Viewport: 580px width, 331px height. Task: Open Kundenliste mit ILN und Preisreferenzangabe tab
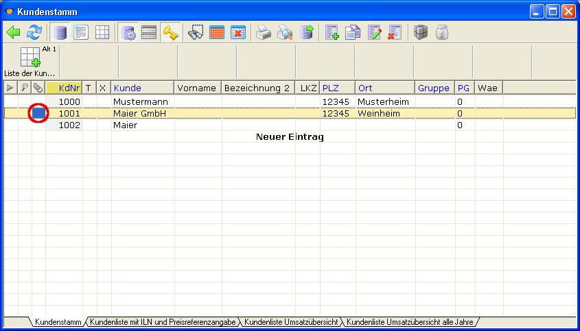click(x=163, y=321)
